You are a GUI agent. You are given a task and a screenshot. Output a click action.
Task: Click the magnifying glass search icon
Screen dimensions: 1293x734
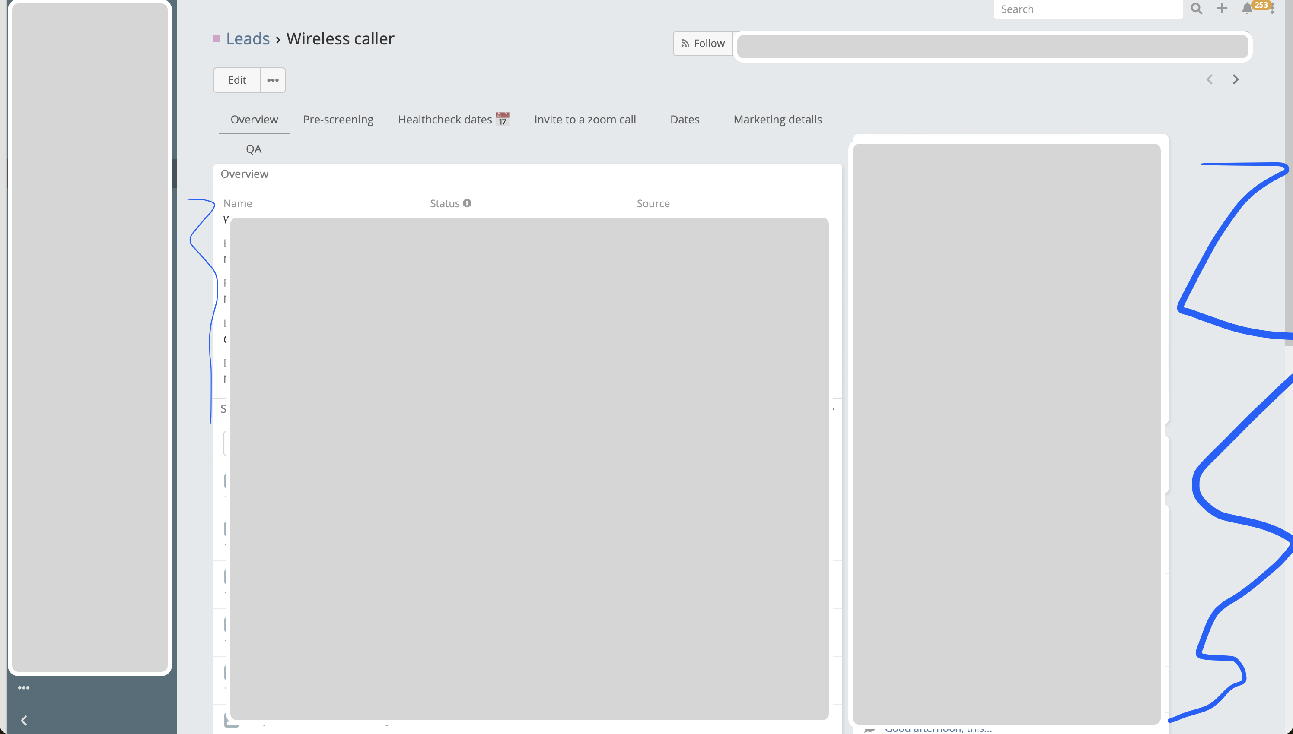point(1196,9)
